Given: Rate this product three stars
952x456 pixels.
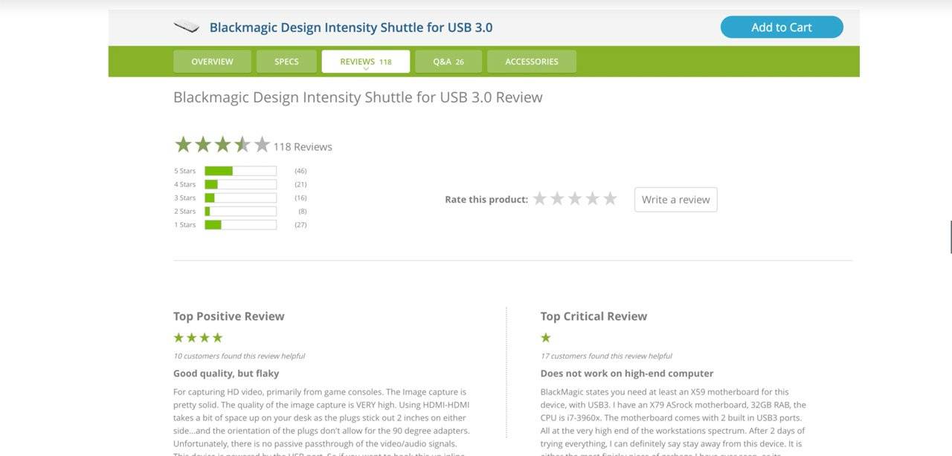Looking at the screenshot, I should [x=575, y=199].
